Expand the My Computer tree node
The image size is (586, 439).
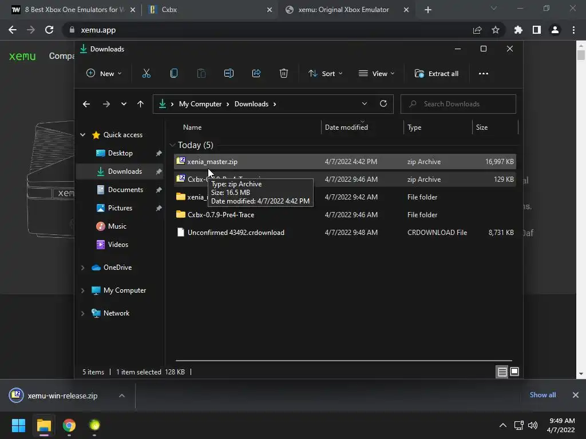[82, 290]
